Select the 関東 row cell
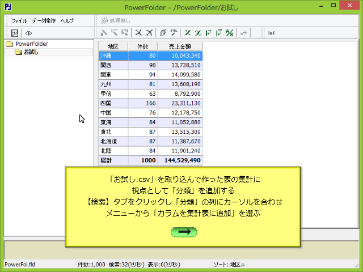The image size is (363, 272). tap(113, 75)
